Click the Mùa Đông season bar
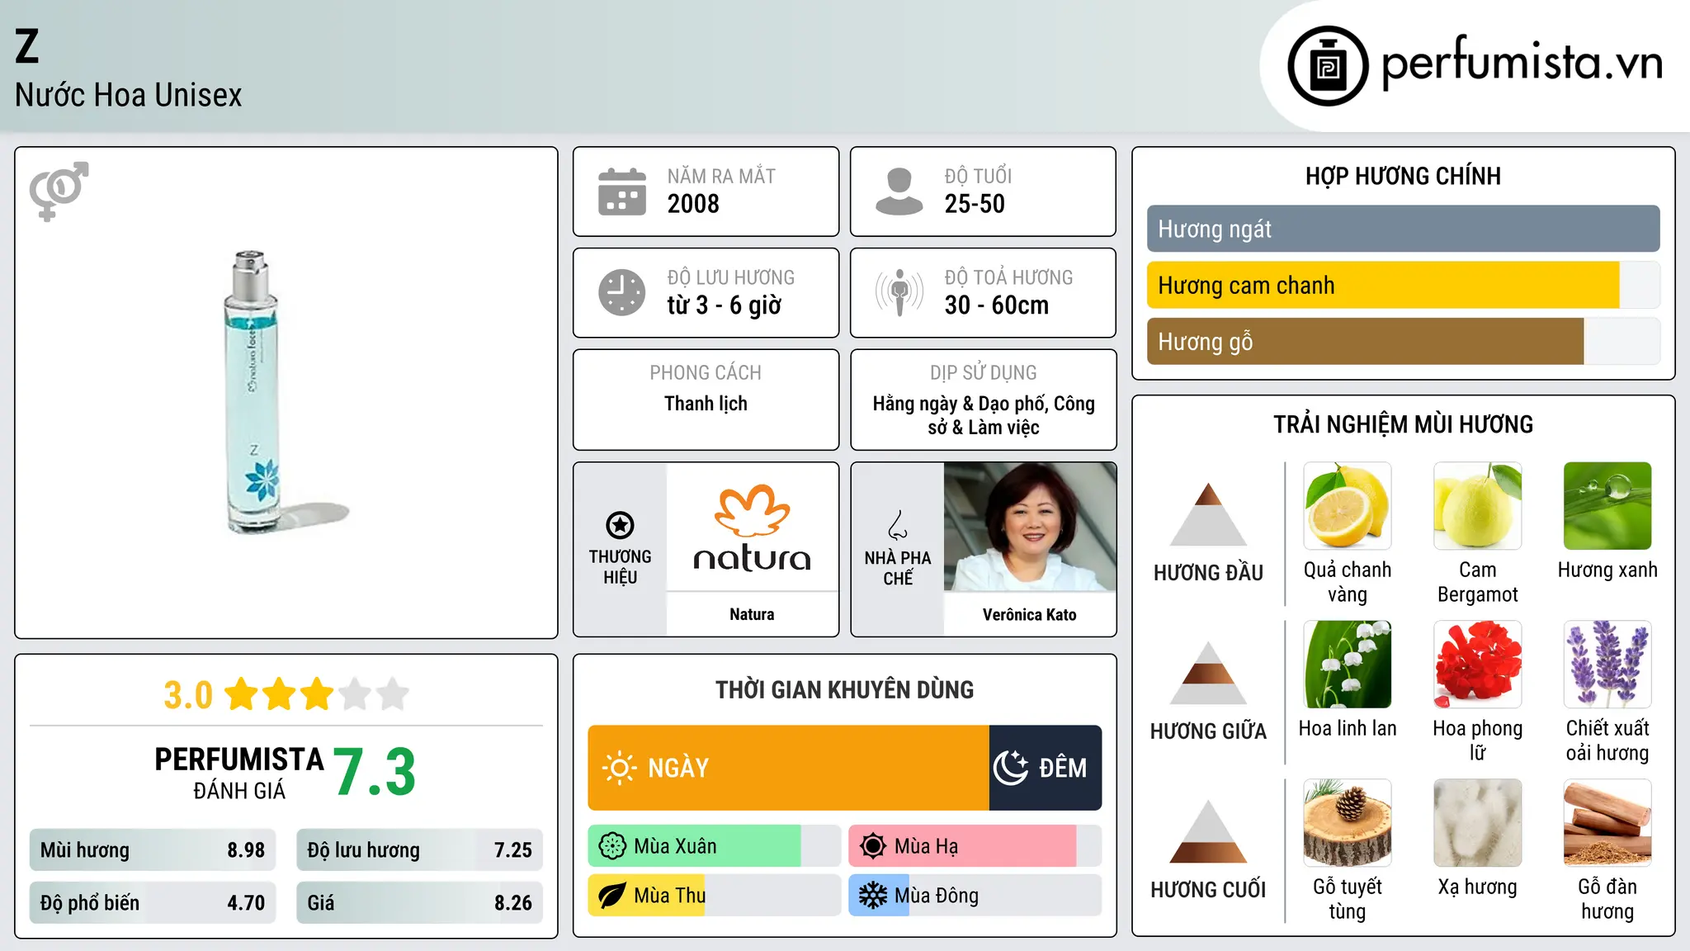The height and width of the screenshot is (951, 1690). [975, 896]
